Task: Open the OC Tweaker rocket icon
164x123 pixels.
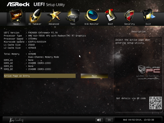Action: click(x=35, y=15)
